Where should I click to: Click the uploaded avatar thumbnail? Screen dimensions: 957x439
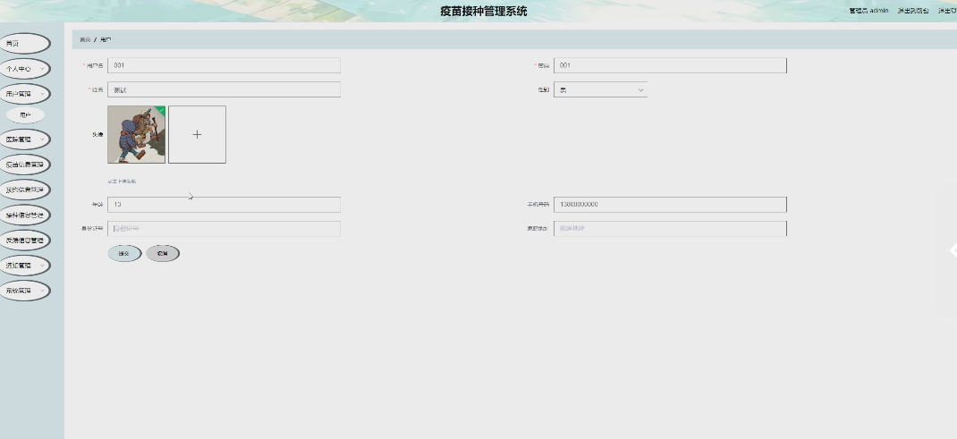(136, 134)
